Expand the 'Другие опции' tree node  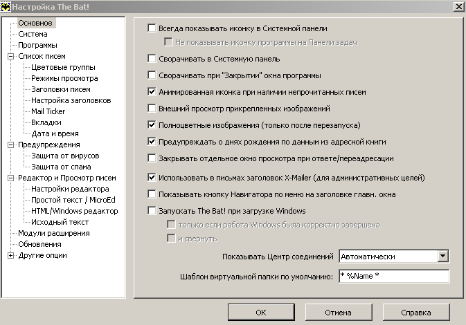click(x=10, y=255)
